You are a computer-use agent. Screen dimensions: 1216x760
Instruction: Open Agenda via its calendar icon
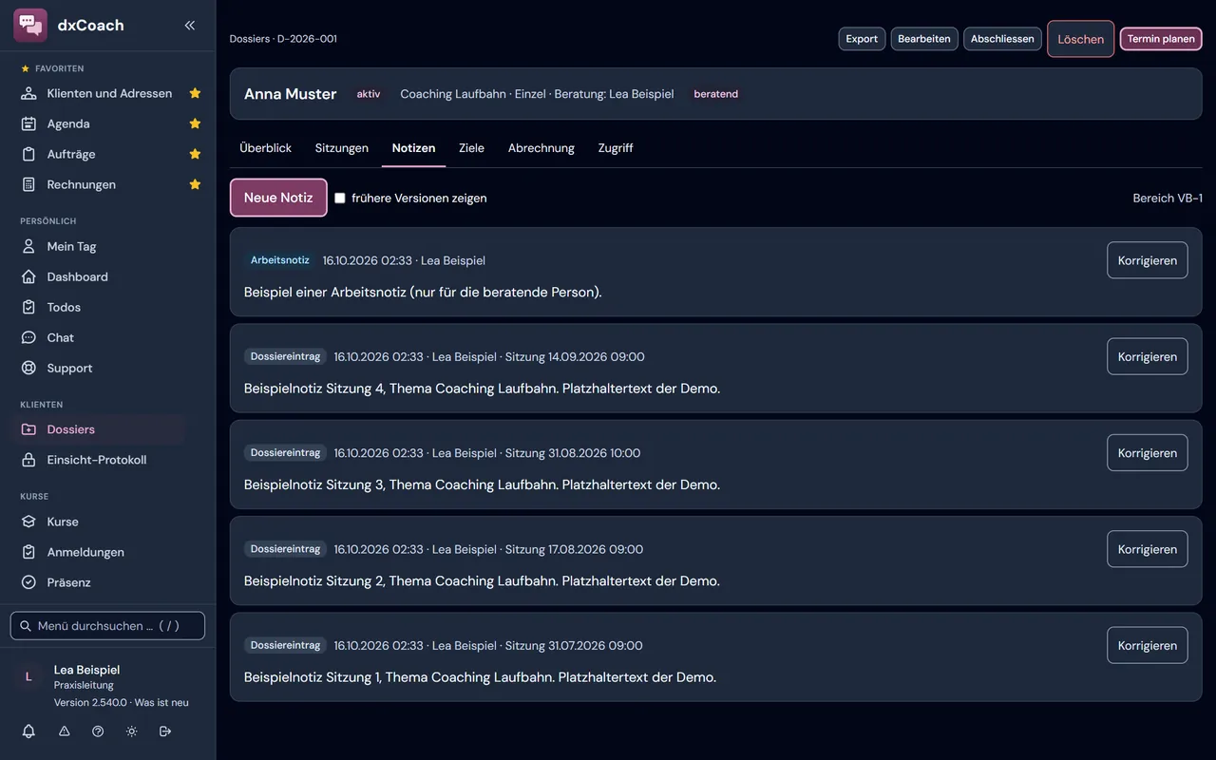[28, 123]
